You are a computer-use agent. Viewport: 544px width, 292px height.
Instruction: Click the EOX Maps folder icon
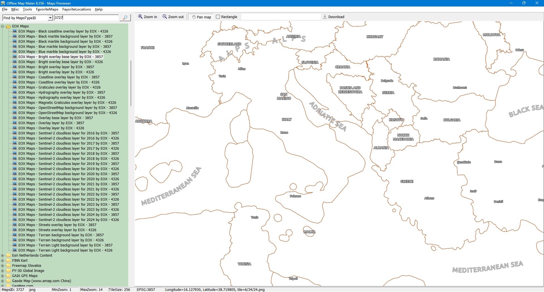tap(8, 26)
